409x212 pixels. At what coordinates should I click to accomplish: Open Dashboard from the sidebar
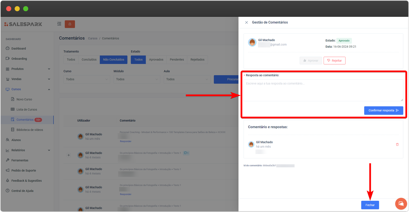(x=18, y=48)
